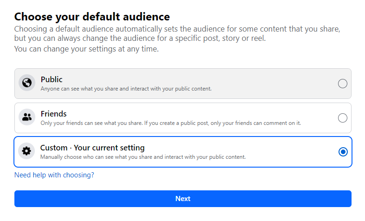Click the 'Choosing a default audience automatically' paragraph
The height and width of the screenshot is (221, 365).
click(177, 33)
